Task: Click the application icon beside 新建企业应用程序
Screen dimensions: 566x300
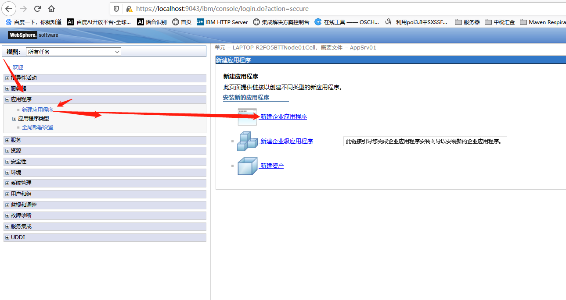Action: 247,116
